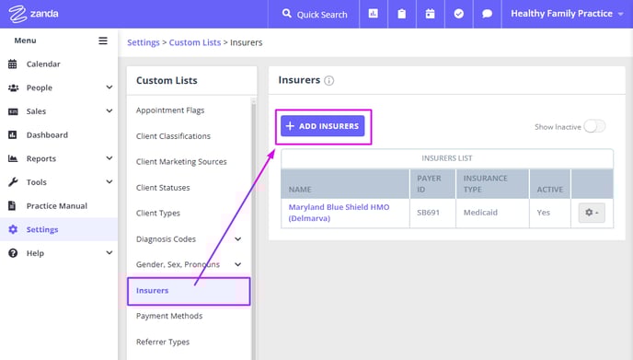Viewport: 633px width, 360px height.
Task: Open the clipboard icon in top bar
Action: 402,14
